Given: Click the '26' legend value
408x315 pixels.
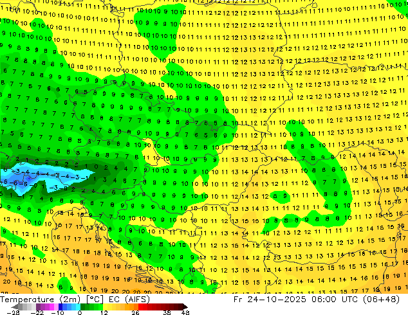Looking at the screenshot, I should pyautogui.click(x=135, y=312).
